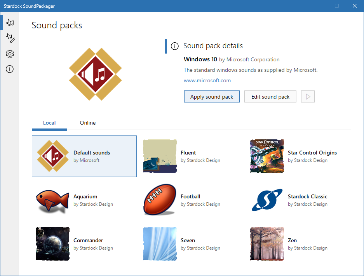Select the Star Control Origins thumbnail
This screenshot has height=276, width=364.
point(267,156)
